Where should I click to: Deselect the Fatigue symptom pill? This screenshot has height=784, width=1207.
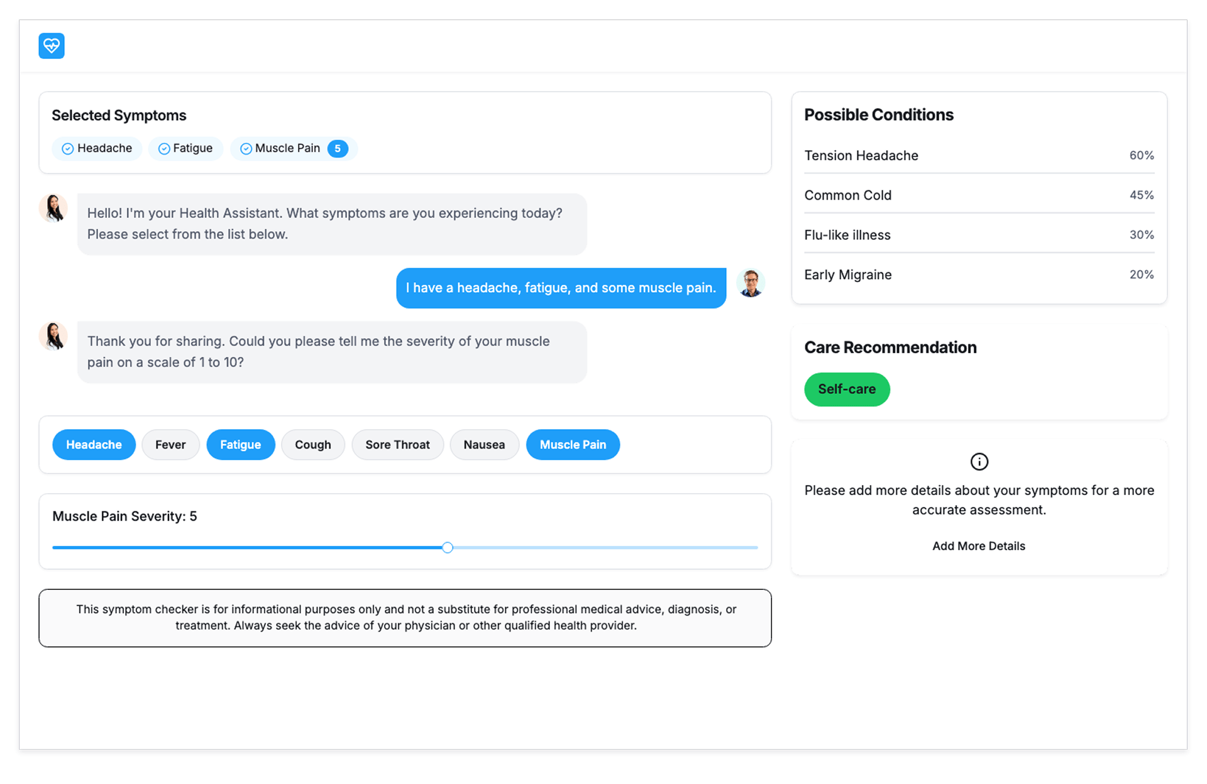click(240, 445)
